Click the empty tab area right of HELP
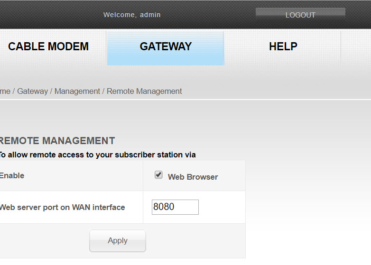The height and width of the screenshot is (265, 371). pyautogui.click(x=356, y=46)
